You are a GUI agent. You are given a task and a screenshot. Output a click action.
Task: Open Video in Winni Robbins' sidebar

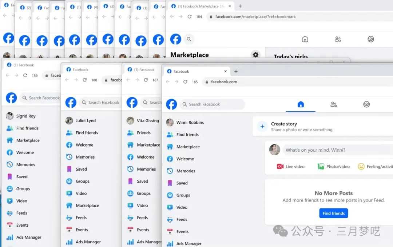pyautogui.click(x=177, y=207)
